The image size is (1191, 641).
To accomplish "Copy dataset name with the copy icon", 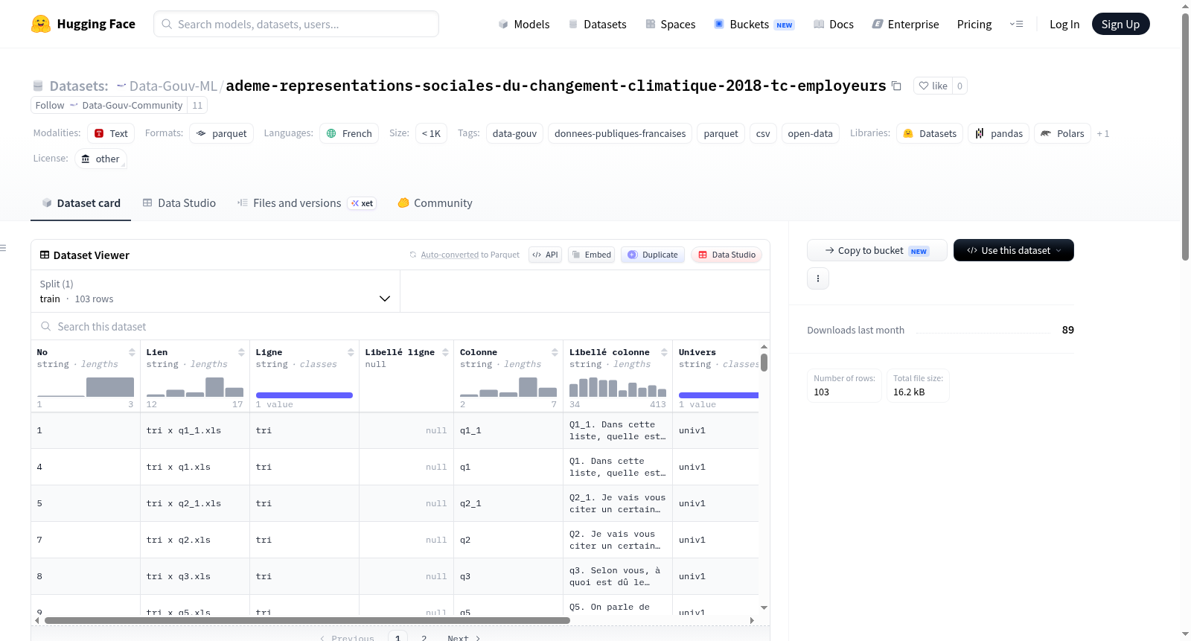I will click(x=896, y=86).
